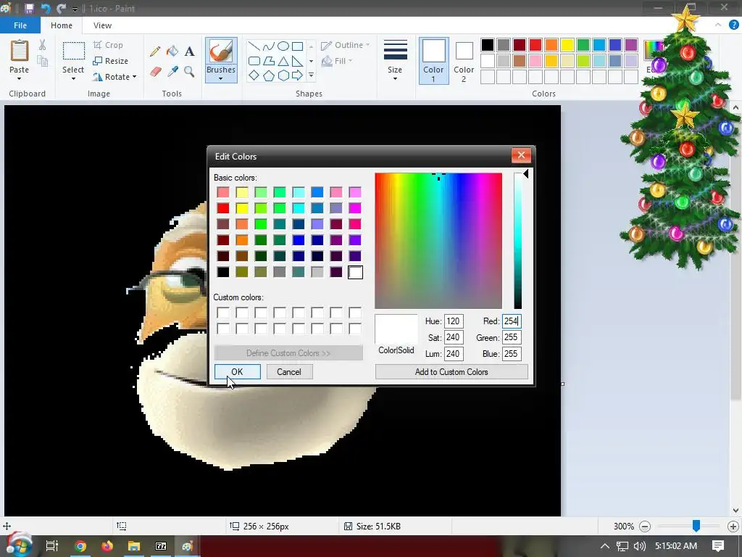Click the Crop tool

(108, 45)
